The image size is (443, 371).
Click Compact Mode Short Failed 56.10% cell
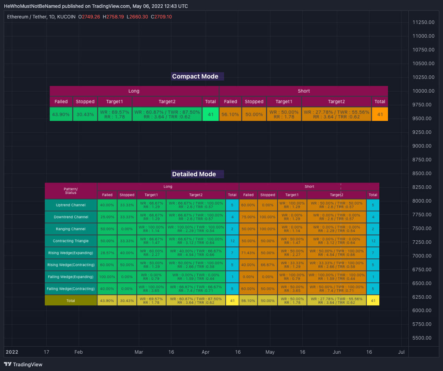tap(230, 114)
